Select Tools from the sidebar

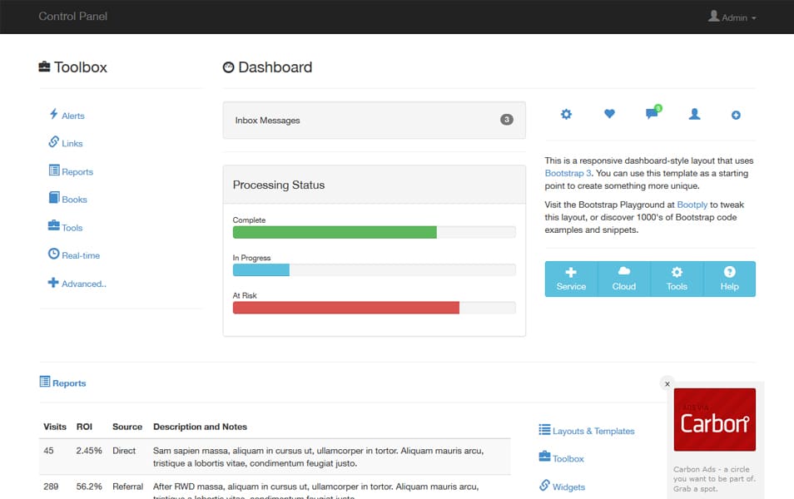pos(70,227)
